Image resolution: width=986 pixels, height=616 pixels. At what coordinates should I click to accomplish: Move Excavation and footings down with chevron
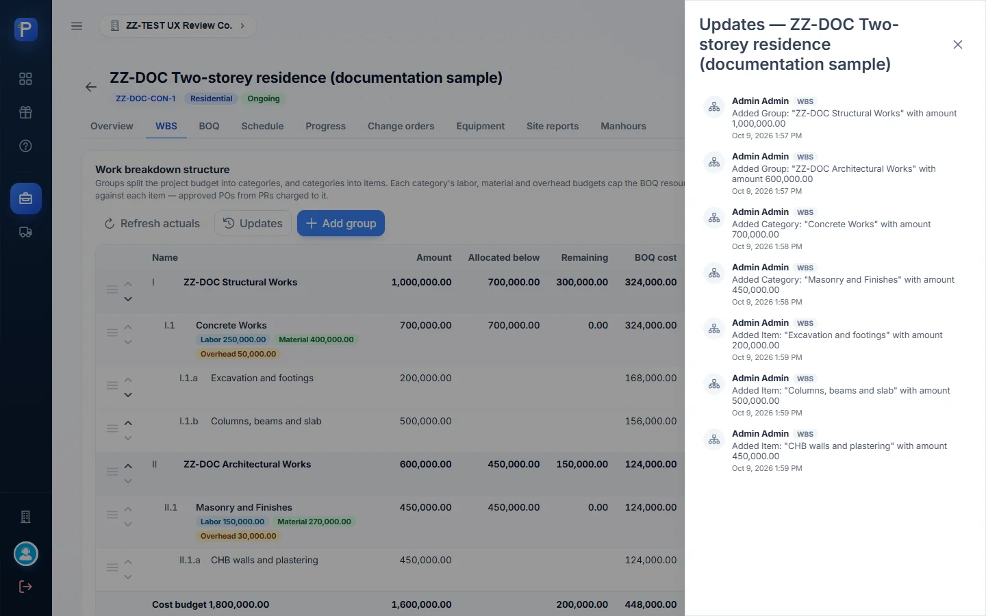(128, 395)
